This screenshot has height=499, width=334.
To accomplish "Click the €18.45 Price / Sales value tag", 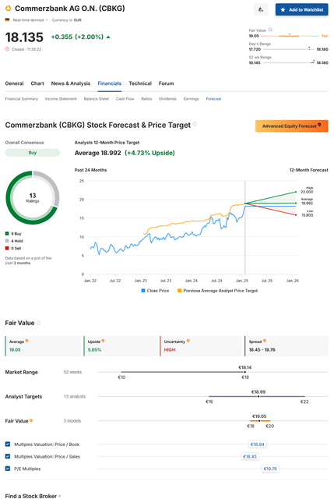I will pyautogui.click(x=250, y=456).
